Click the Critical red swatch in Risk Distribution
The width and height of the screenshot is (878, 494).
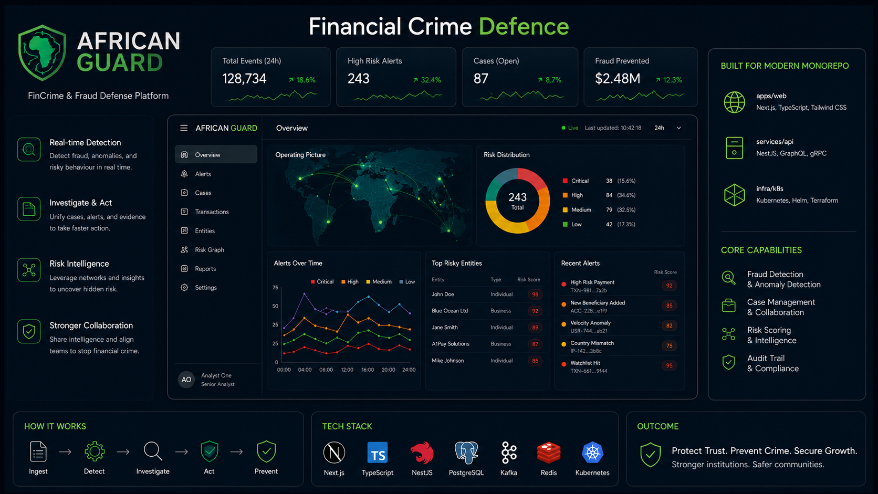[x=565, y=181]
